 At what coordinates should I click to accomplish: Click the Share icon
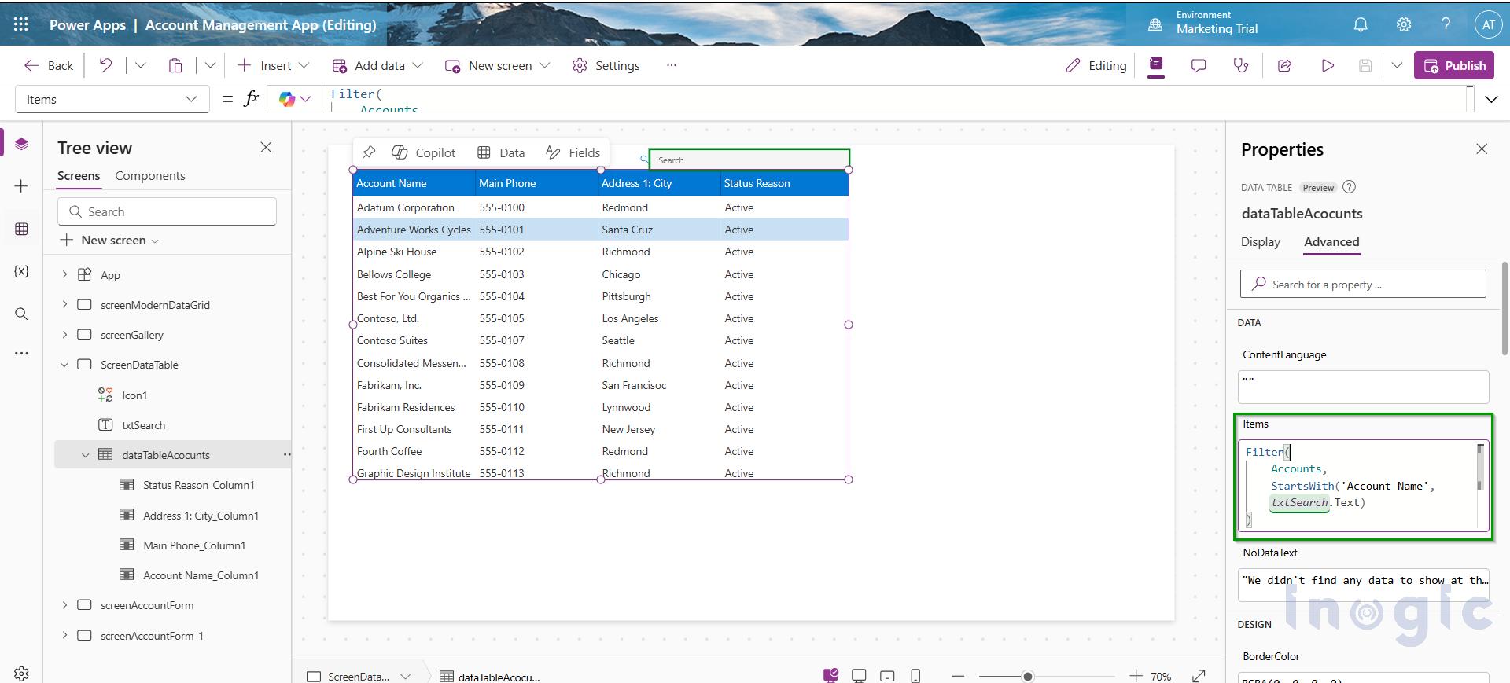point(1285,65)
